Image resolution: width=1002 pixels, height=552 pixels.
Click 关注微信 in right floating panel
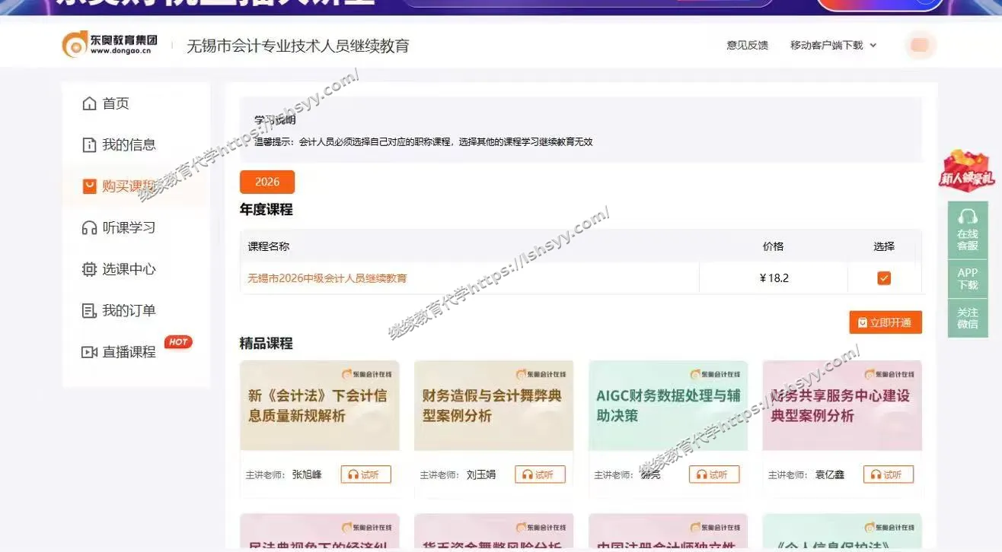tap(968, 319)
